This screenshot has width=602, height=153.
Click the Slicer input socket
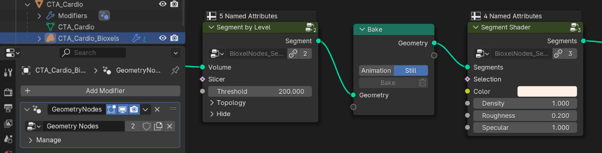point(202,79)
